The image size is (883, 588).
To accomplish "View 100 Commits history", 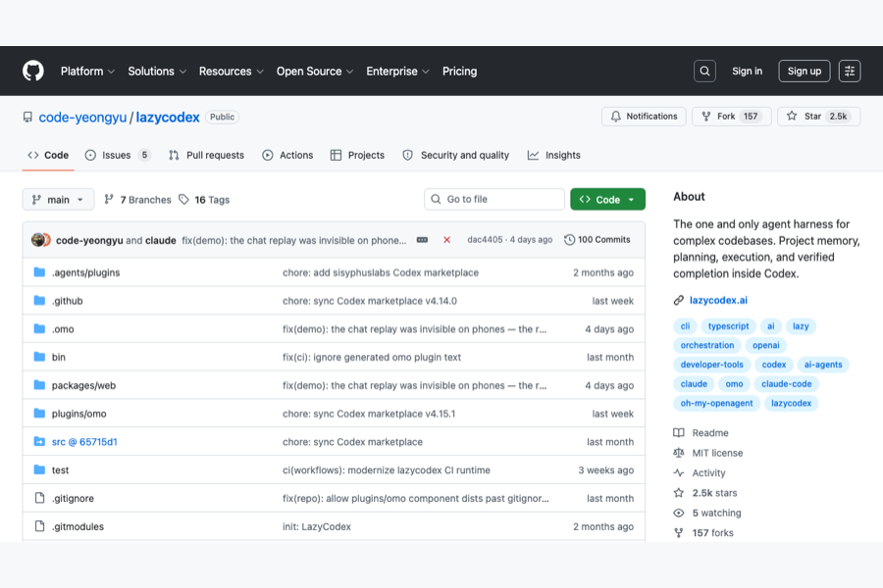I will [x=597, y=240].
